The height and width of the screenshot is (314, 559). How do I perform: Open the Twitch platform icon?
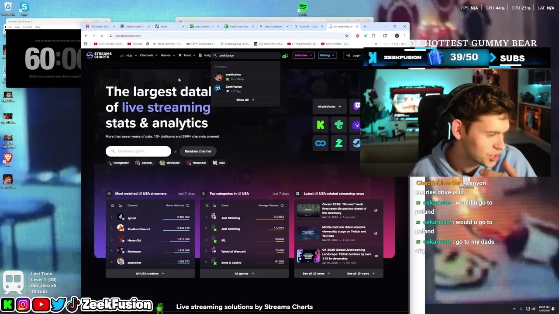coord(357,106)
